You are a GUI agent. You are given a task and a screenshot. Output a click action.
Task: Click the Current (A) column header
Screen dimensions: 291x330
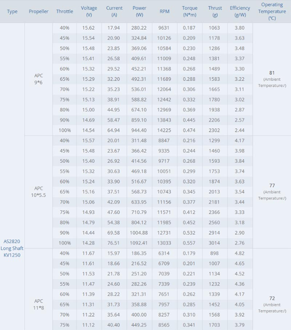pos(114,12)
